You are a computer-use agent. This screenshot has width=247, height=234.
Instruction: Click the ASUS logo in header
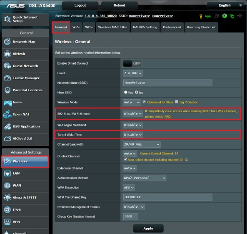coord(15,6)
